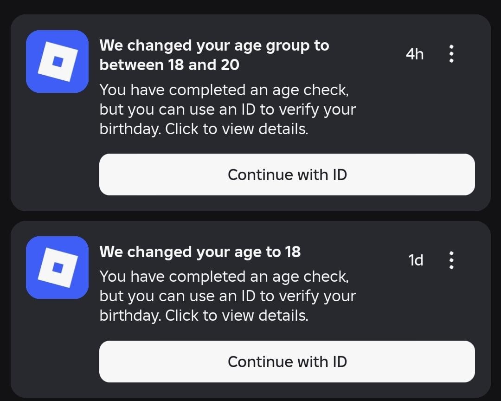Open "We changed your age to 18" title

point(200,252)
